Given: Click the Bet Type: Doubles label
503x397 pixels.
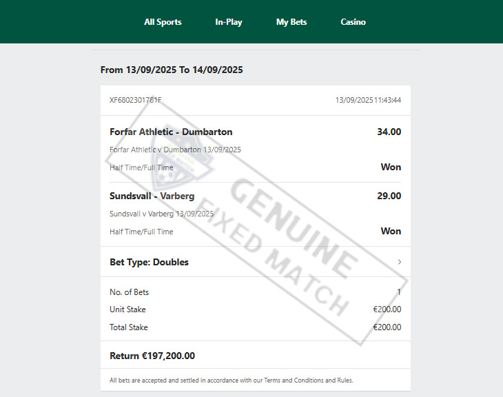Looking at the screenshot, I should [x=149, y=262].
